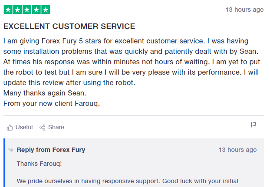The width and height of the screenshot is (270, 187).
Task: Click the thumbs-up icon beside Useful
Action: click(x=10, y=128)
